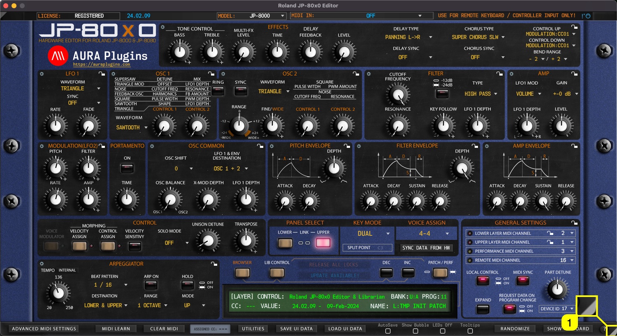Open the Model JP-8000 dropdown

251,16
